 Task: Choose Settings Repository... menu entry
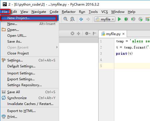click(29, 85)
